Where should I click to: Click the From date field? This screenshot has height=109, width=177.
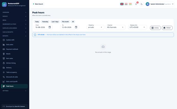tap(43, 27)
